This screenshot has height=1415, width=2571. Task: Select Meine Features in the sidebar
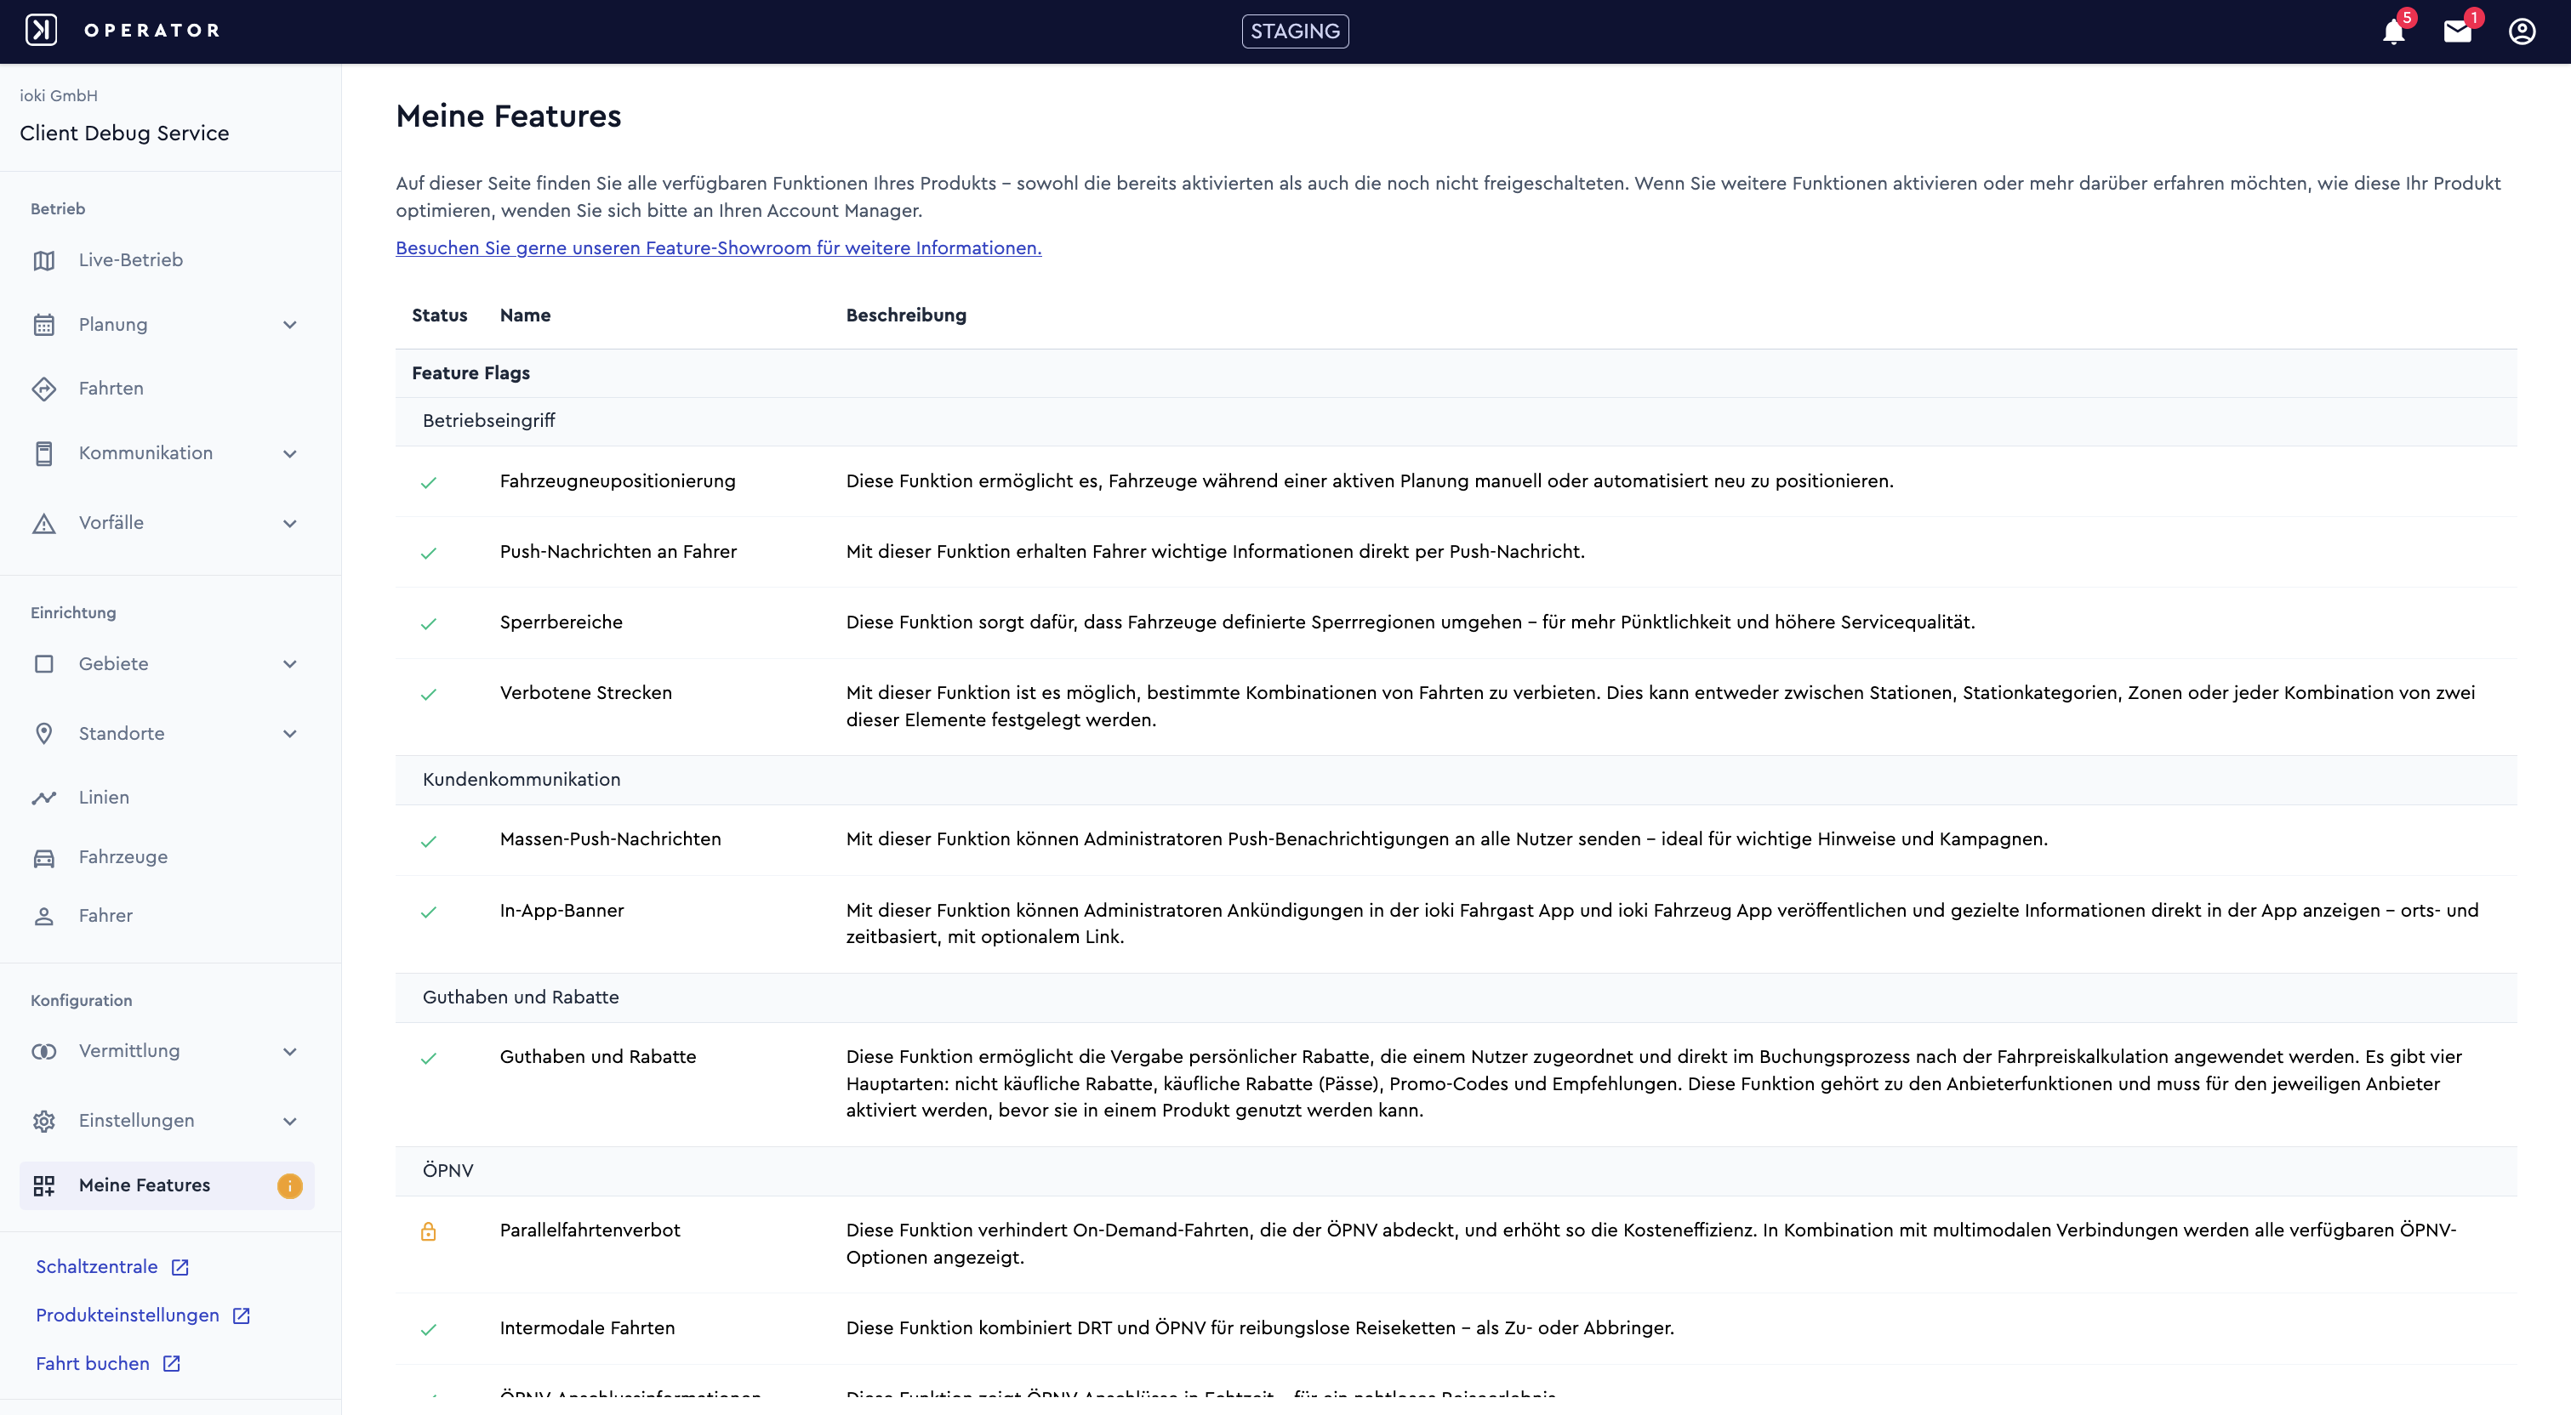point(167,1186)
